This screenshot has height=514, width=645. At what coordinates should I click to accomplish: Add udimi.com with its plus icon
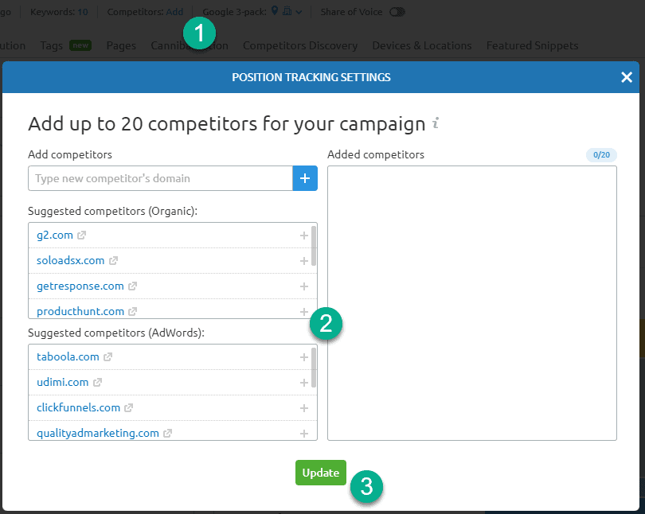point(304,383)
